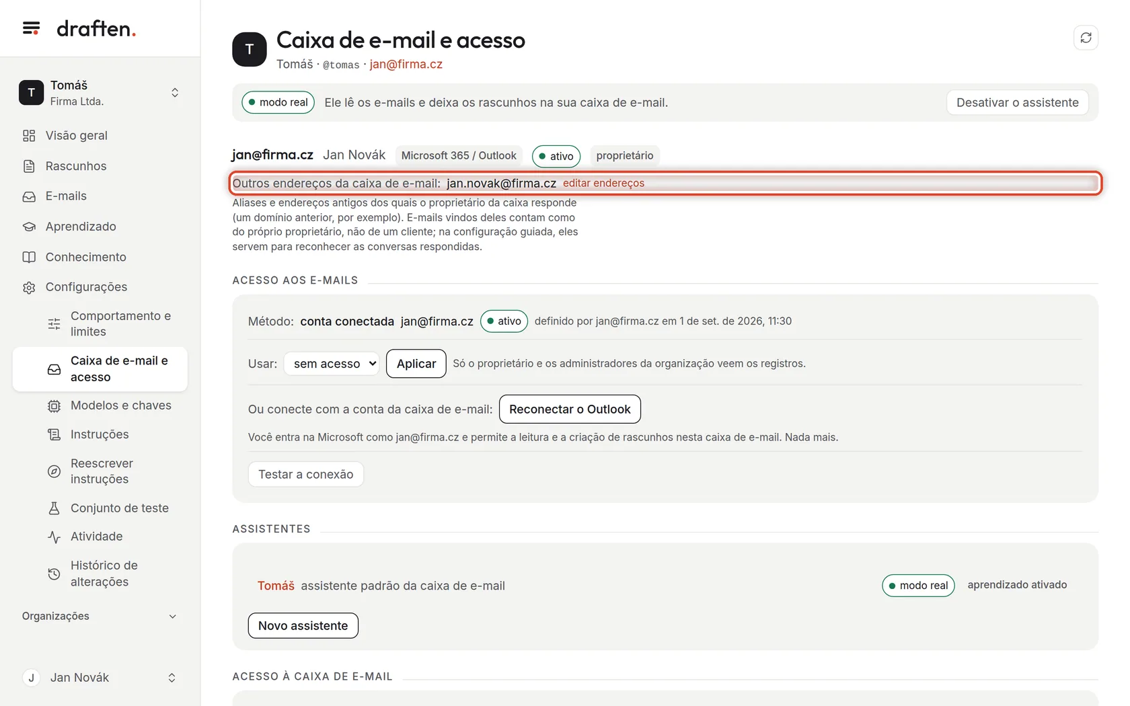
Task: Click the aprendizado ativado label
Action: pos(1017,585)
